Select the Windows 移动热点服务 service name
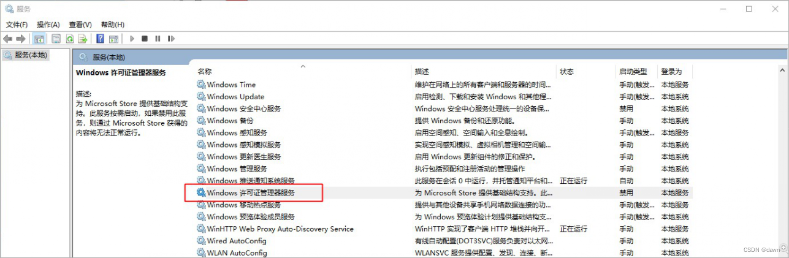The height and width of the screenshot is (258, 789). [244, 205]
